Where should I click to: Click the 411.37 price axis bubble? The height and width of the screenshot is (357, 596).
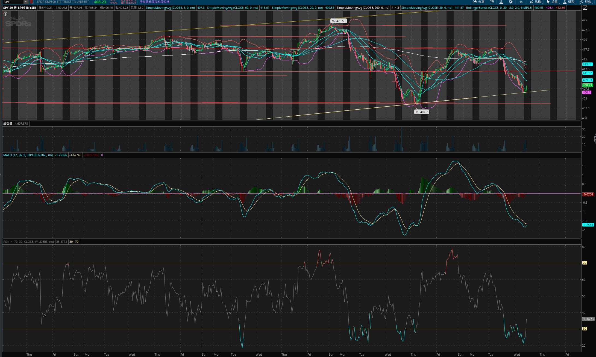pos(587,73)
